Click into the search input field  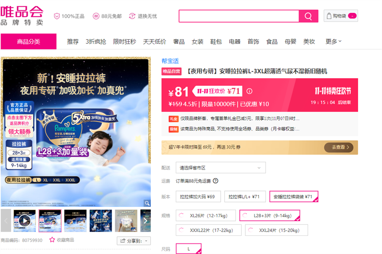[239, 16]
